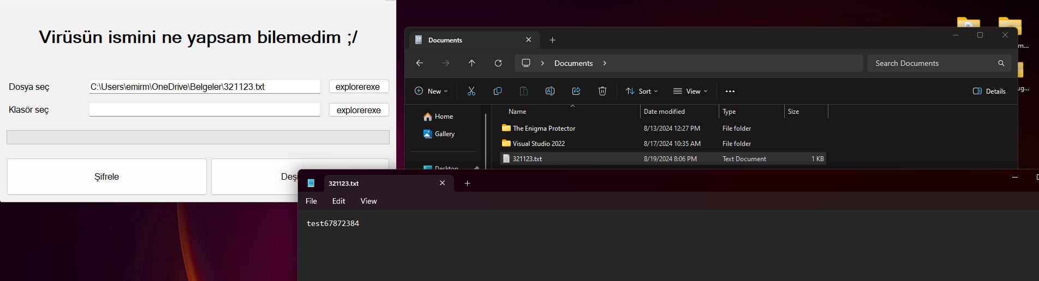Click the Şifrele button
1039x281 pixels.
tap(107, 176)
